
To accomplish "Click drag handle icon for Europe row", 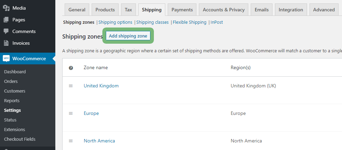I will 71,113.
